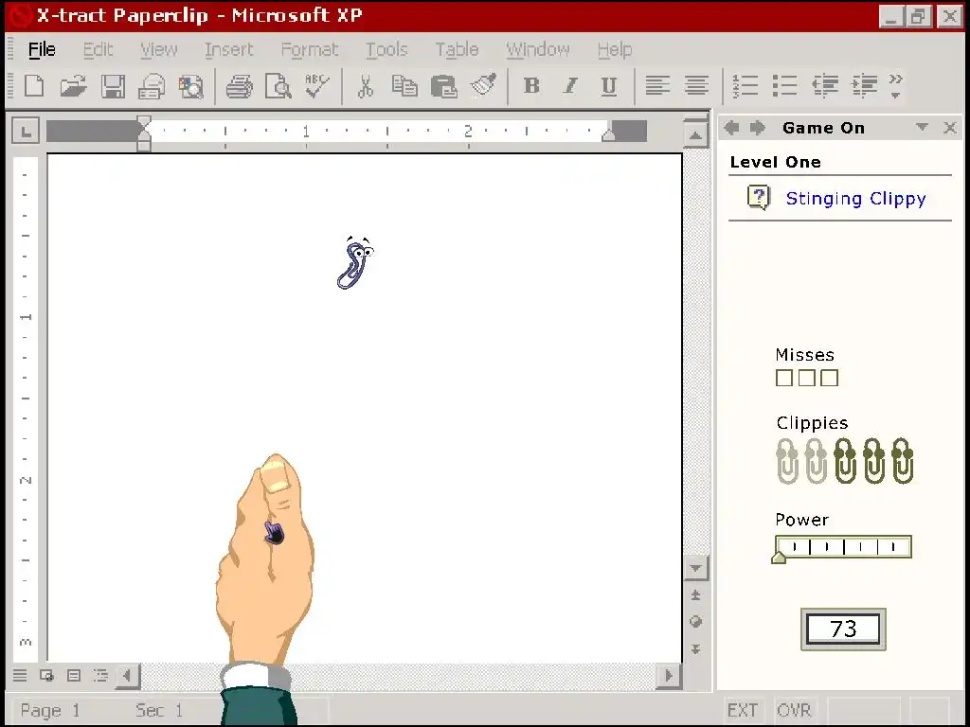Click the Increase Indent icon
Screen dimensions: 970x727
(x=864, y=86)
